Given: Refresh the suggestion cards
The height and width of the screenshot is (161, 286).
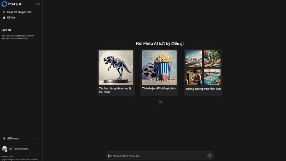Looking at the screenshot, I should (160, 102).
